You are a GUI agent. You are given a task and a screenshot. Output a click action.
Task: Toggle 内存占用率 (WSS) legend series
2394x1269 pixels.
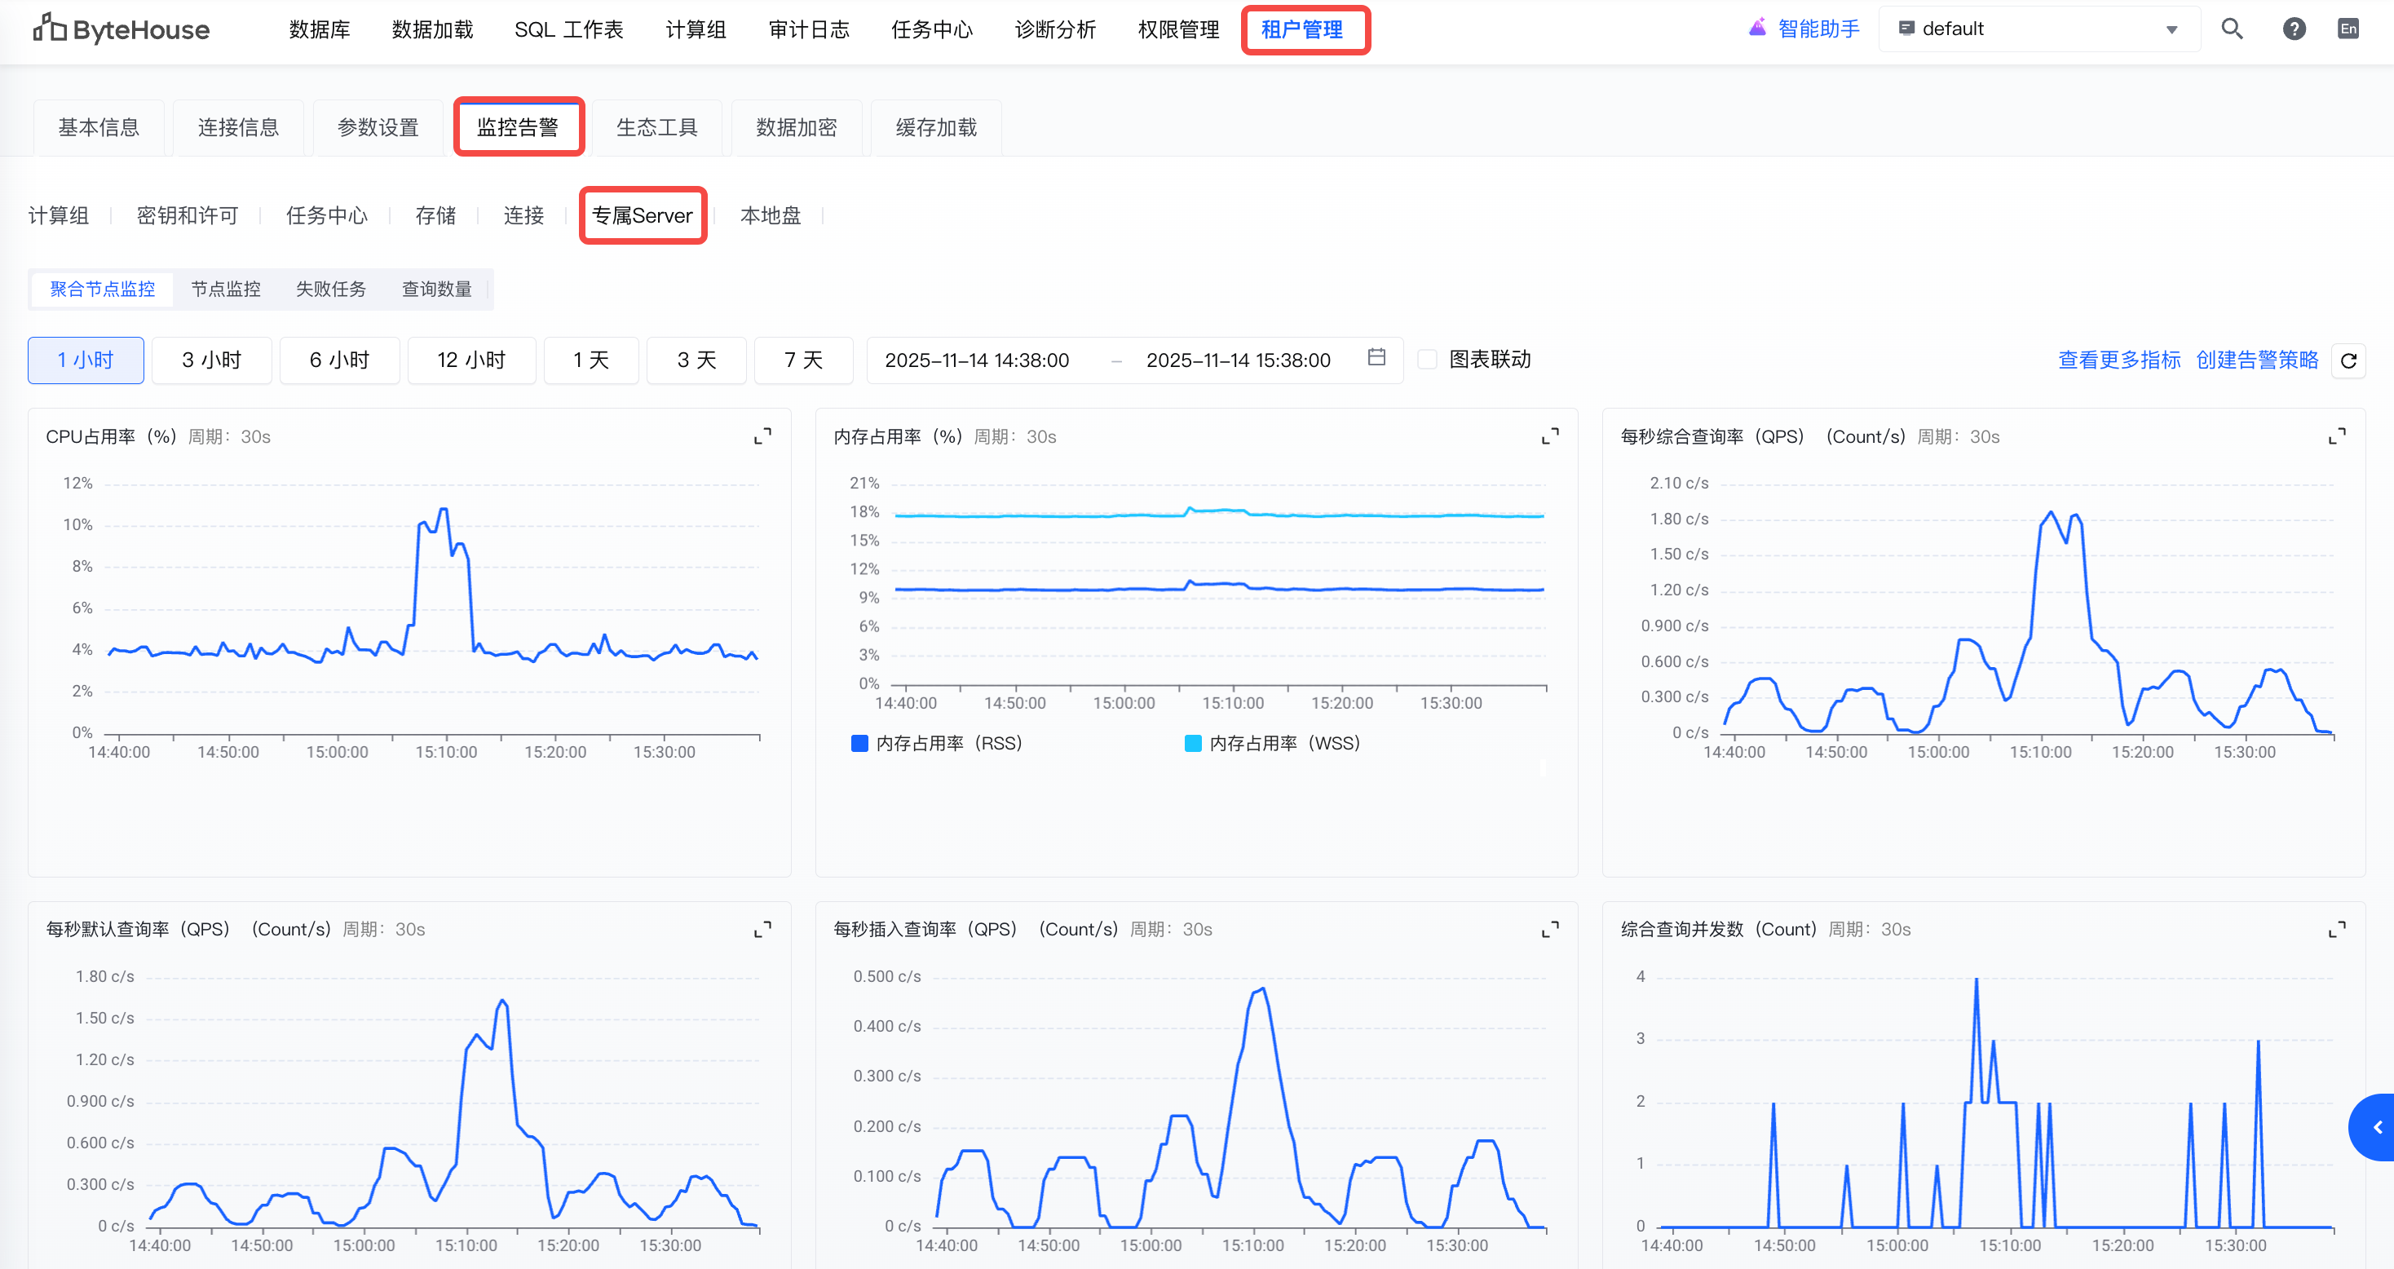[1272, 743]
